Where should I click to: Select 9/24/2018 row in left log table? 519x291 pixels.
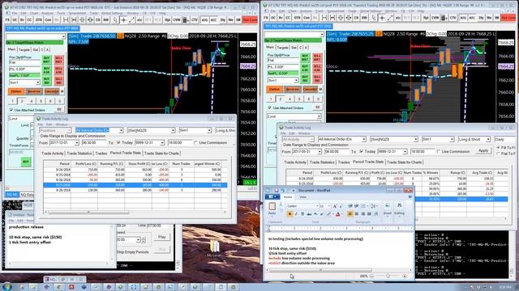(x=135, y=169)
